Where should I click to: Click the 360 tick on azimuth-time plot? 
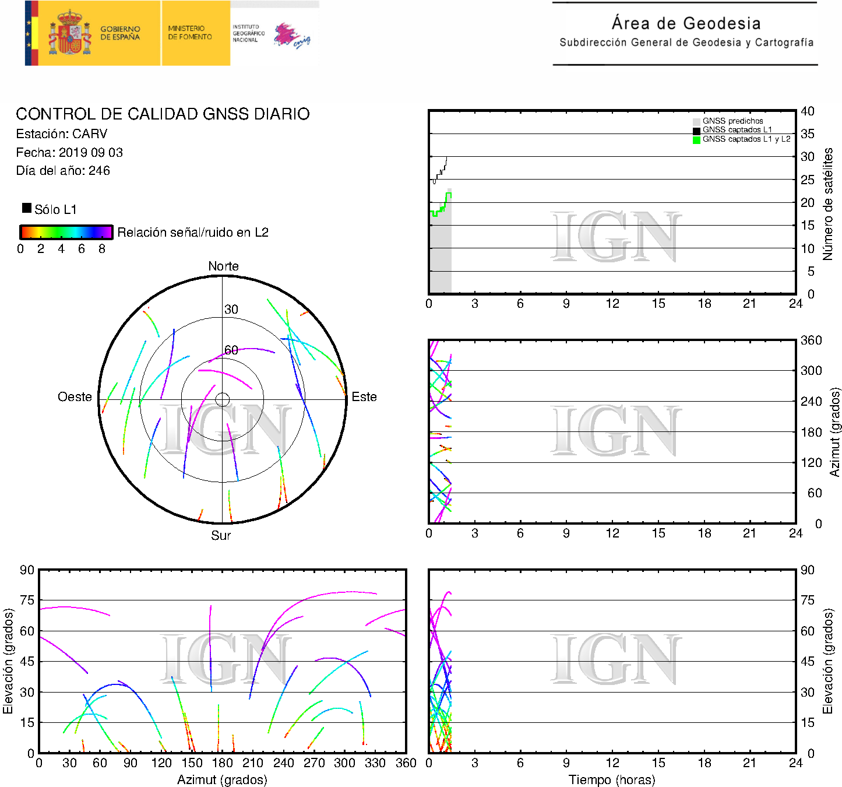coord(811,340)
